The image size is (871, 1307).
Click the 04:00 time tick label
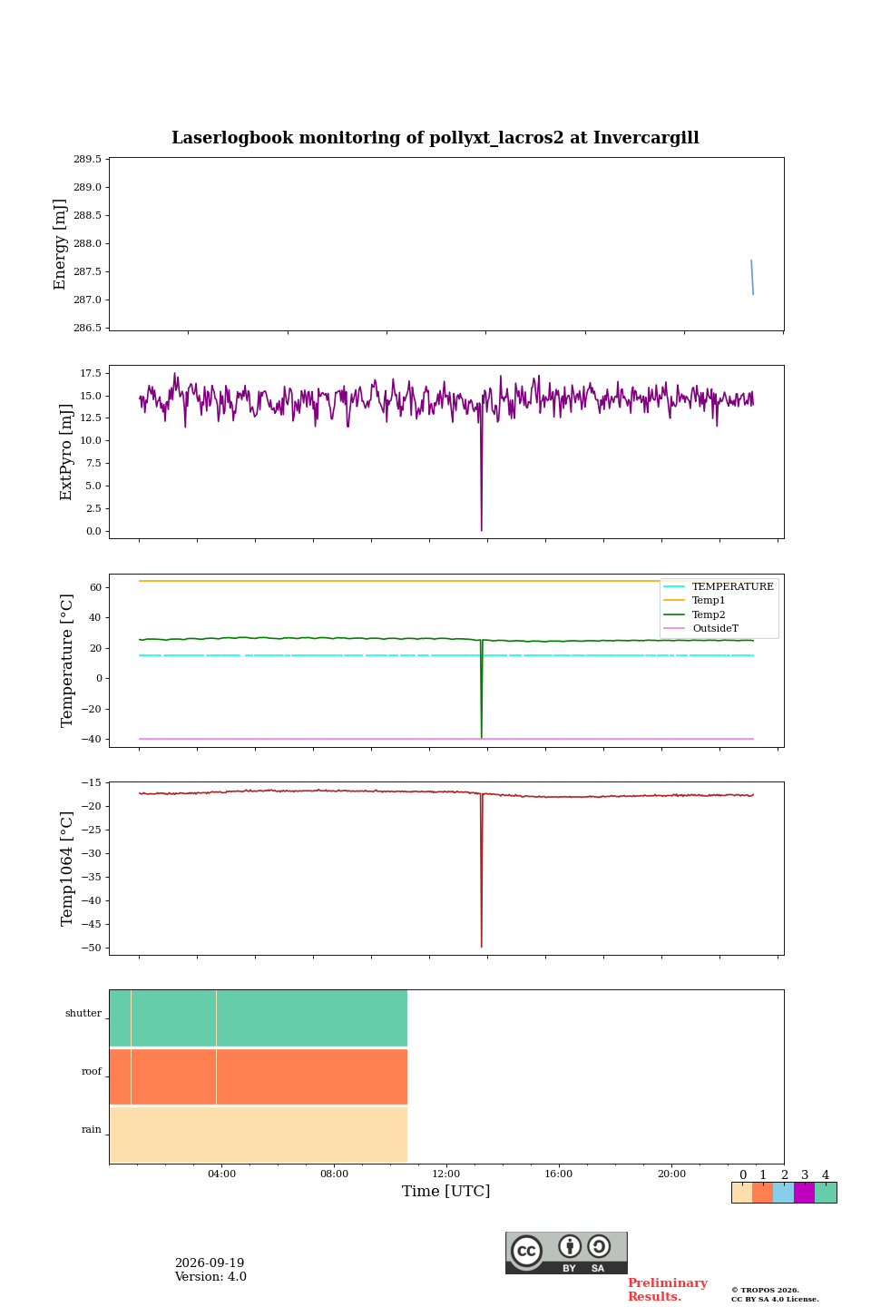(221, 1174)
